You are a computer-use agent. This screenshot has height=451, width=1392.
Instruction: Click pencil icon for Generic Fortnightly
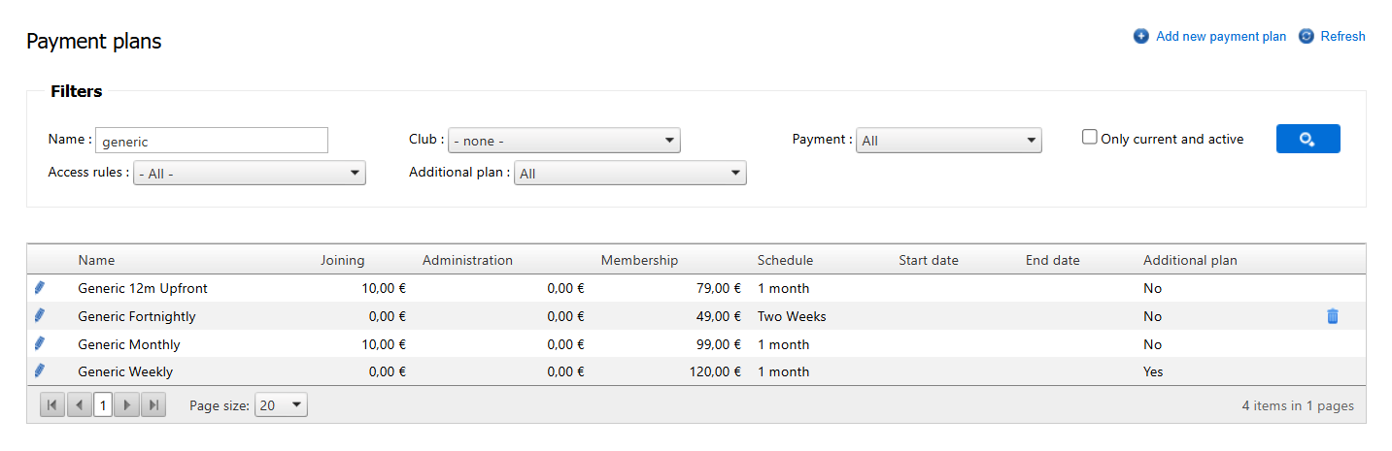point(40,316)
